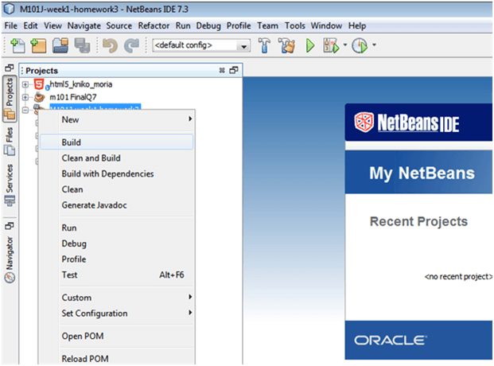Switch to the Projects side tab
Image resolution: width=494 pixels, height=366 pixels.
(x=10, y=99)
